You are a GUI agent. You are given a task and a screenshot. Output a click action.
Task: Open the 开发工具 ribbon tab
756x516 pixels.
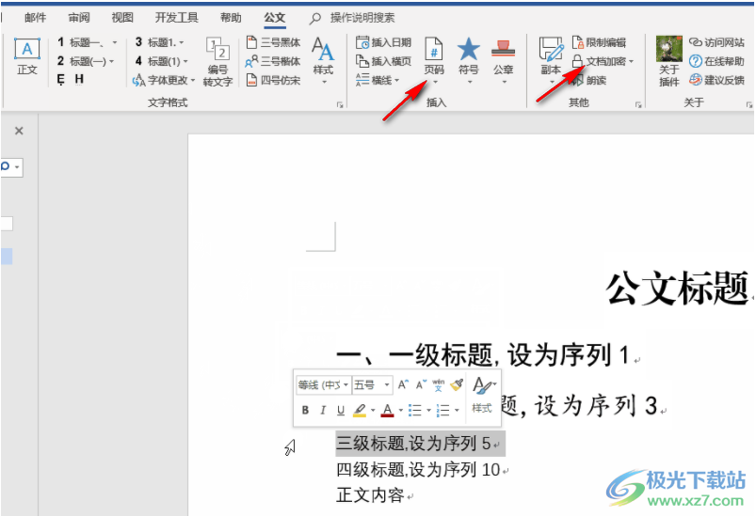176,18
